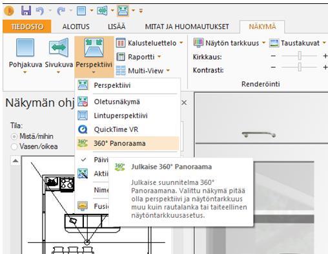Click the Fusi... menu entry icon

coord(83,206)
